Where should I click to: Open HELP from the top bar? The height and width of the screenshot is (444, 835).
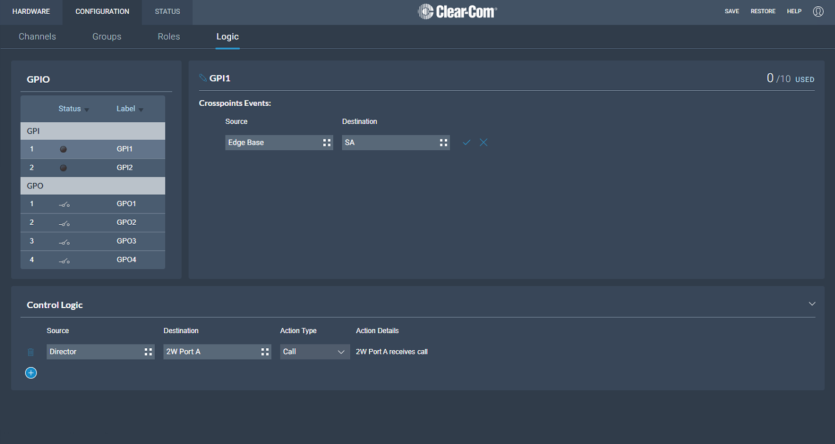coord(794,11)
